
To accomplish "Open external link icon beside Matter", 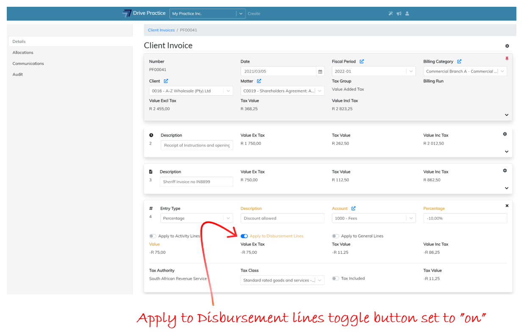I will (259, 81).
